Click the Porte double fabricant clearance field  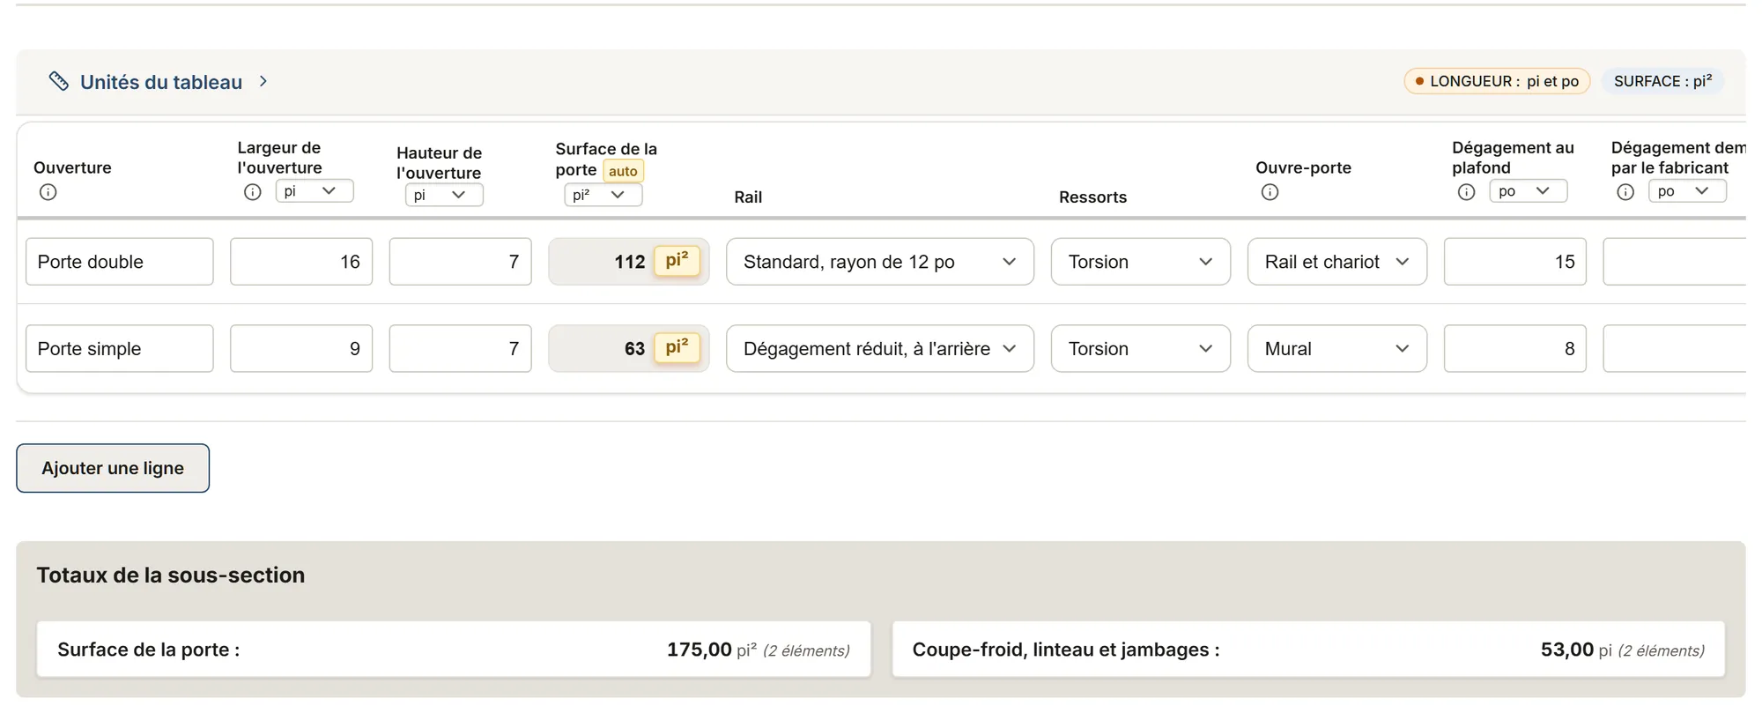point(1675,262)
